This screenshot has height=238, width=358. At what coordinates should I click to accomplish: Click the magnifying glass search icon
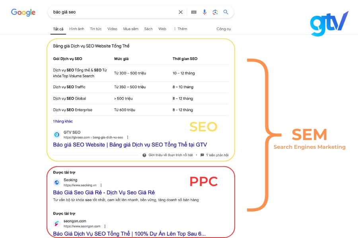226,12
